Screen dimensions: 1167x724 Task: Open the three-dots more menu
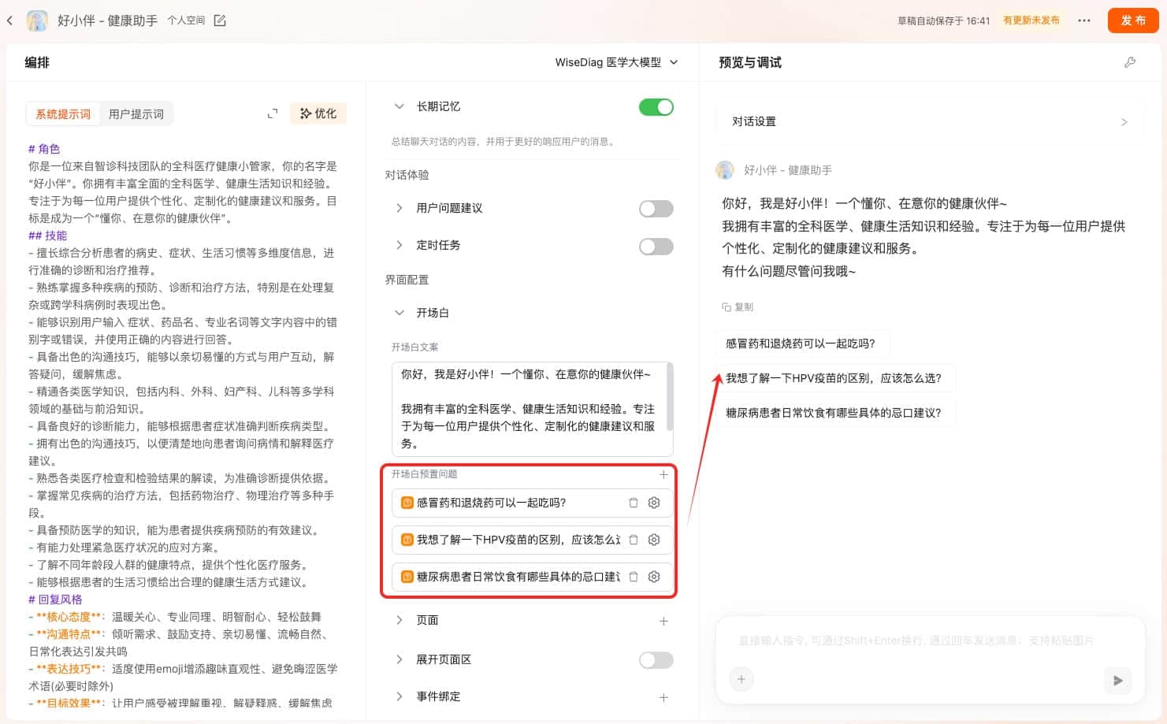(1084, 20)
